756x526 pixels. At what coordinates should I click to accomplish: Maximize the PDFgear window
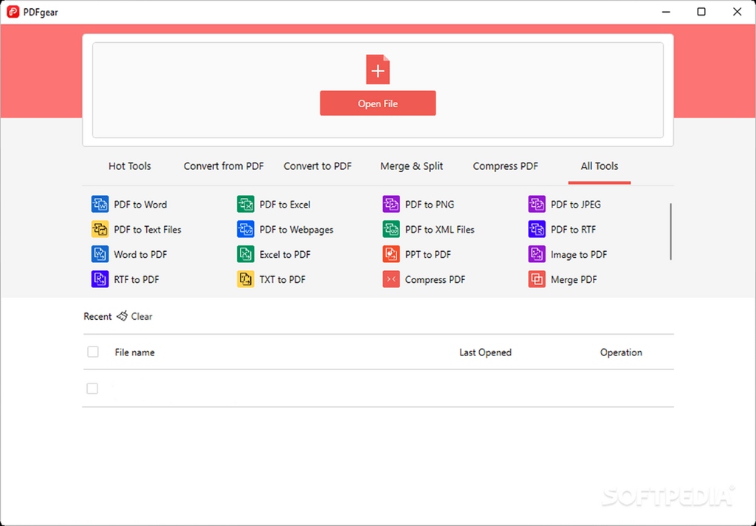click(x=701, y=12)
